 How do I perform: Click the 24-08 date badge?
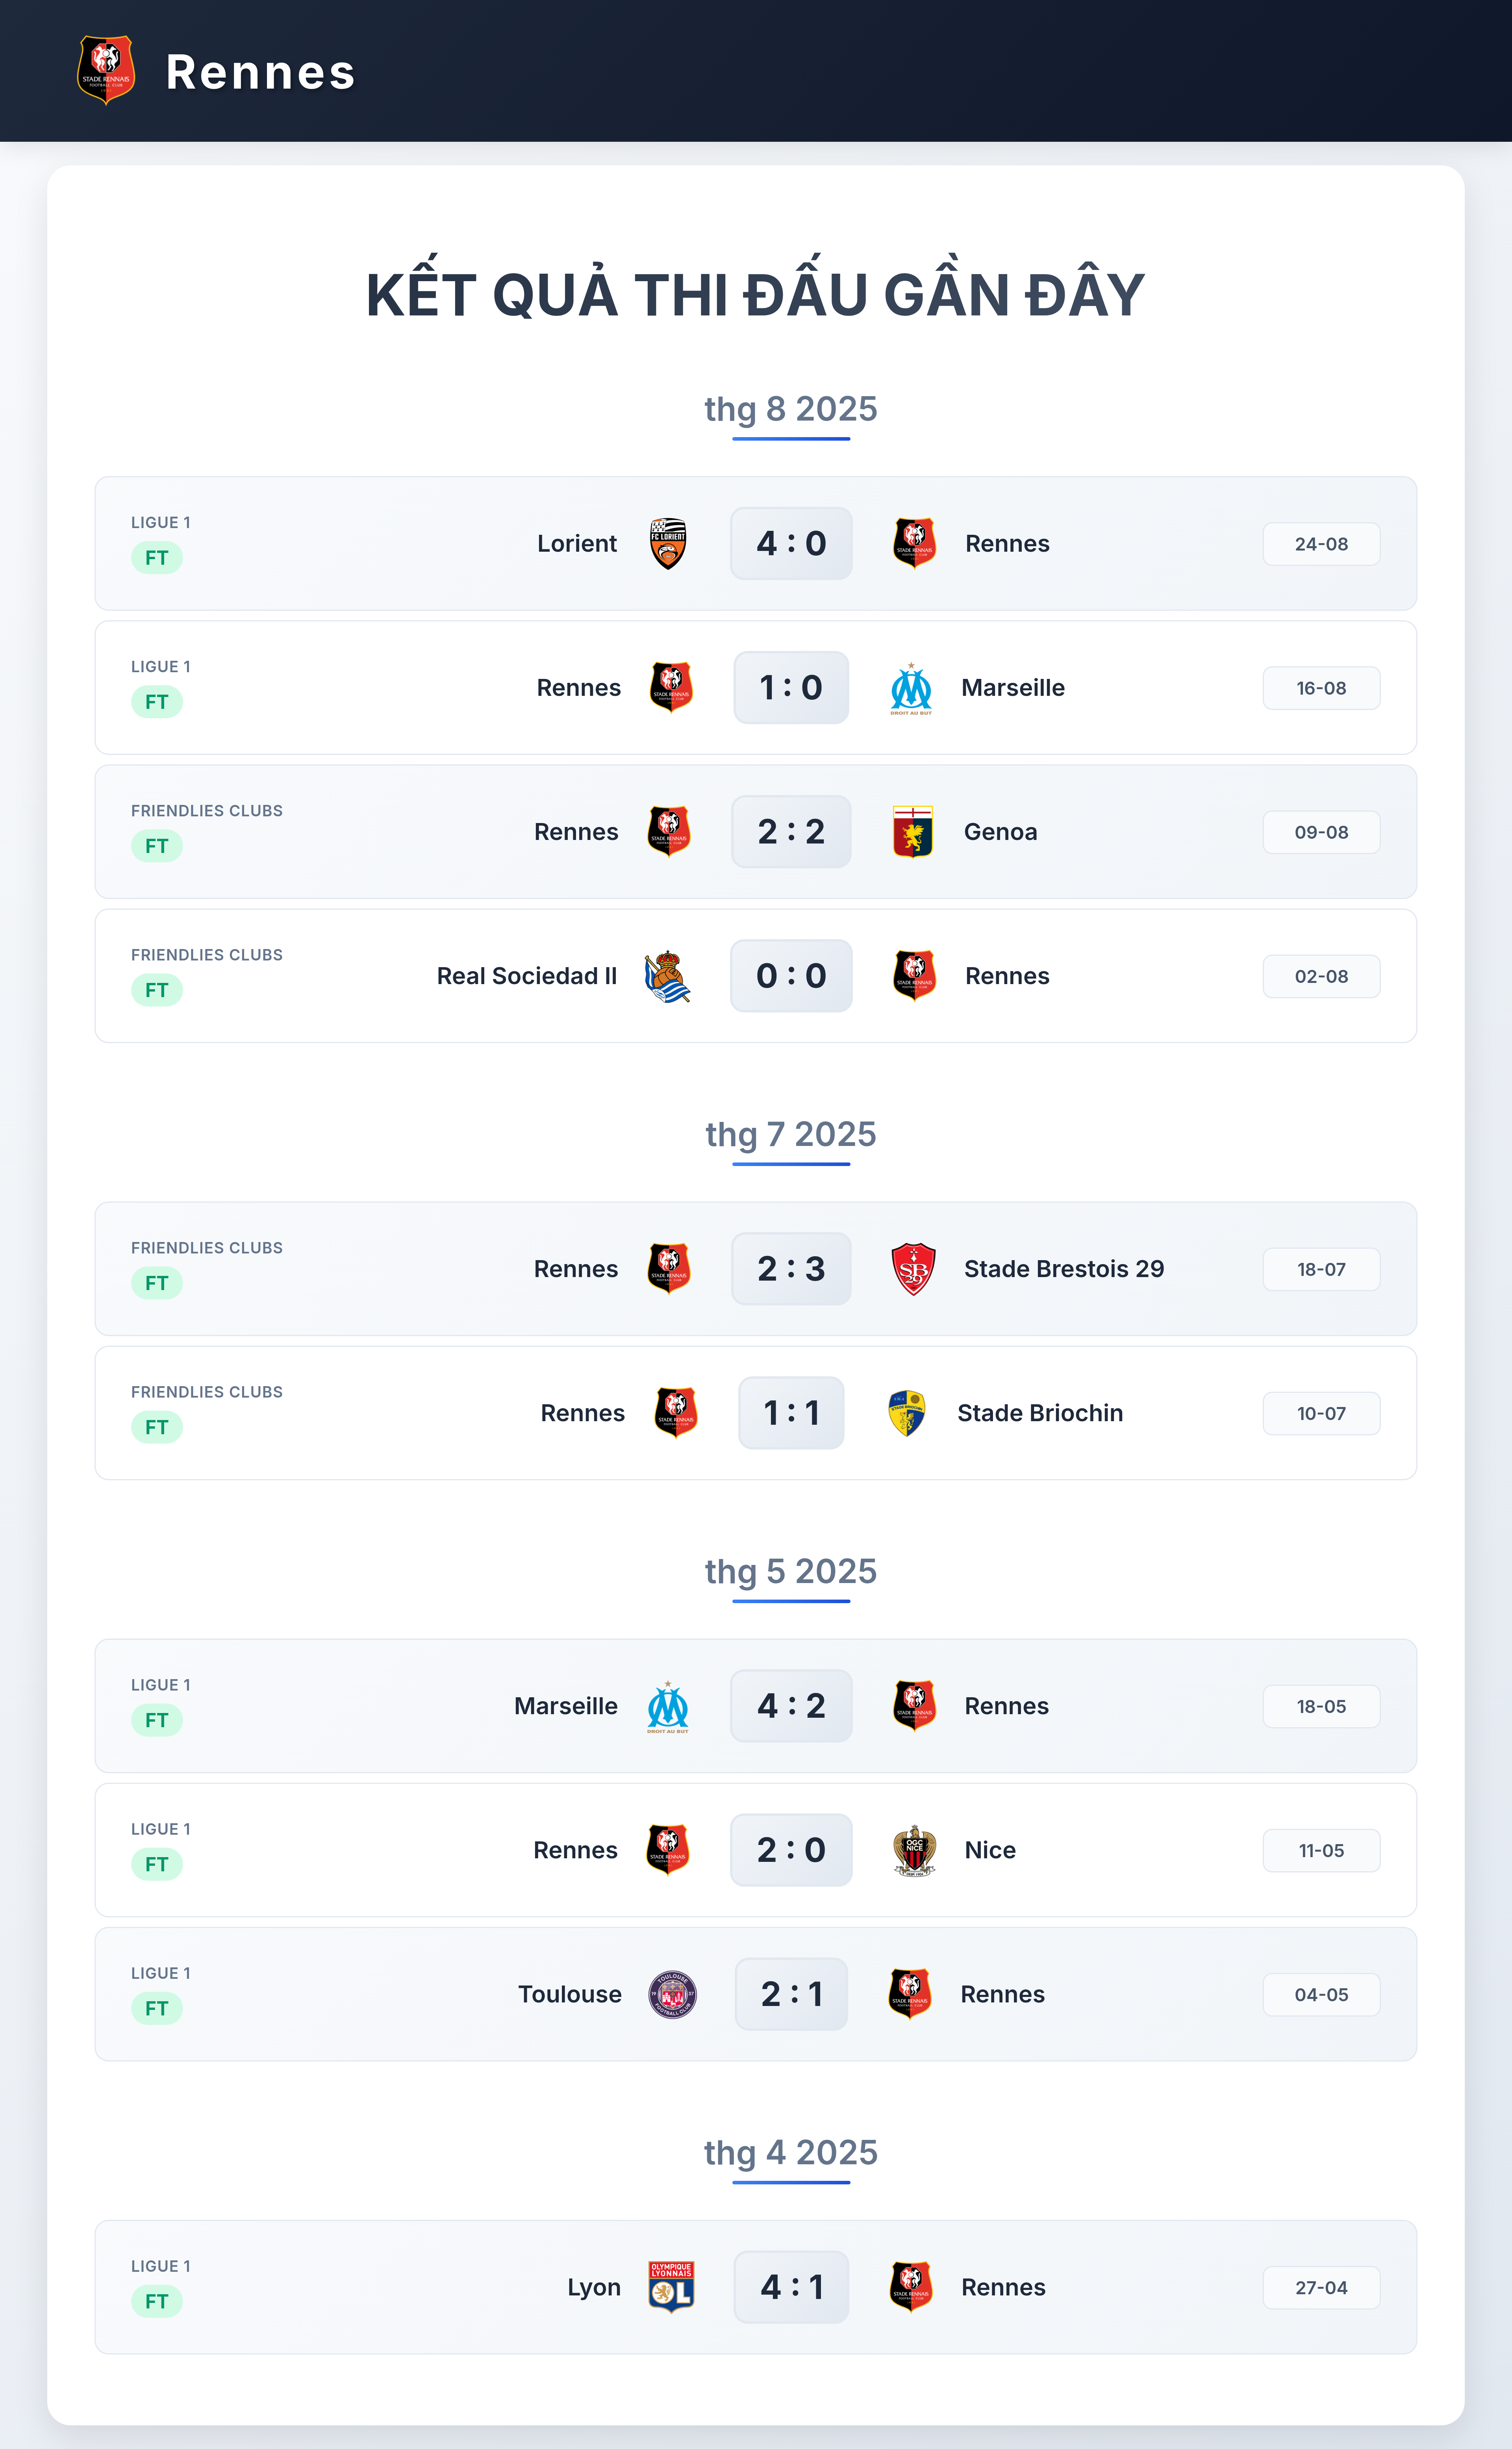1321,544
